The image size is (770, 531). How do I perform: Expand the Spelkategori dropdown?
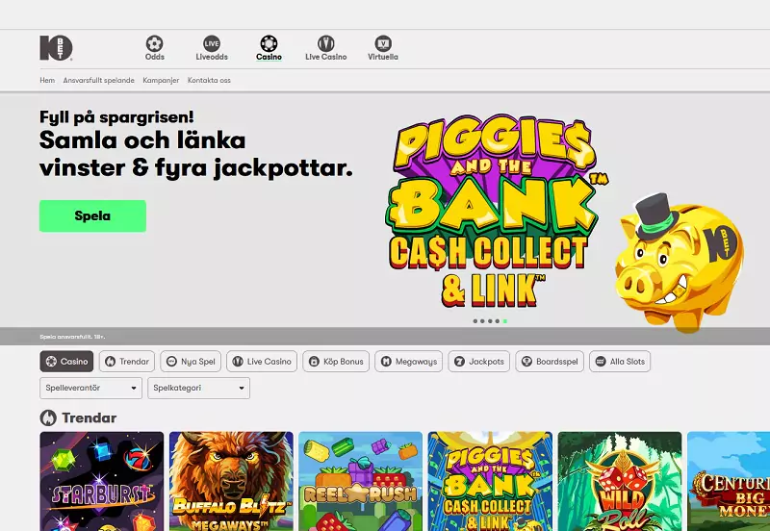(199, 388)
